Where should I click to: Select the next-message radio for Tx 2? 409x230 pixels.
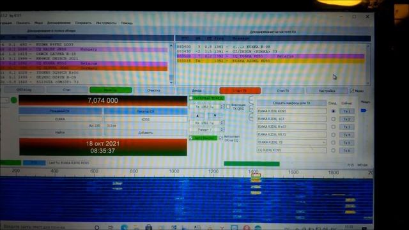coord(333,119)
